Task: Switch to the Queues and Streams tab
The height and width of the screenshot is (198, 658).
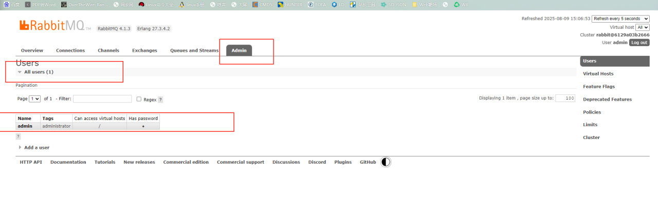Action: pyautogui.click(x=194, y=50)
